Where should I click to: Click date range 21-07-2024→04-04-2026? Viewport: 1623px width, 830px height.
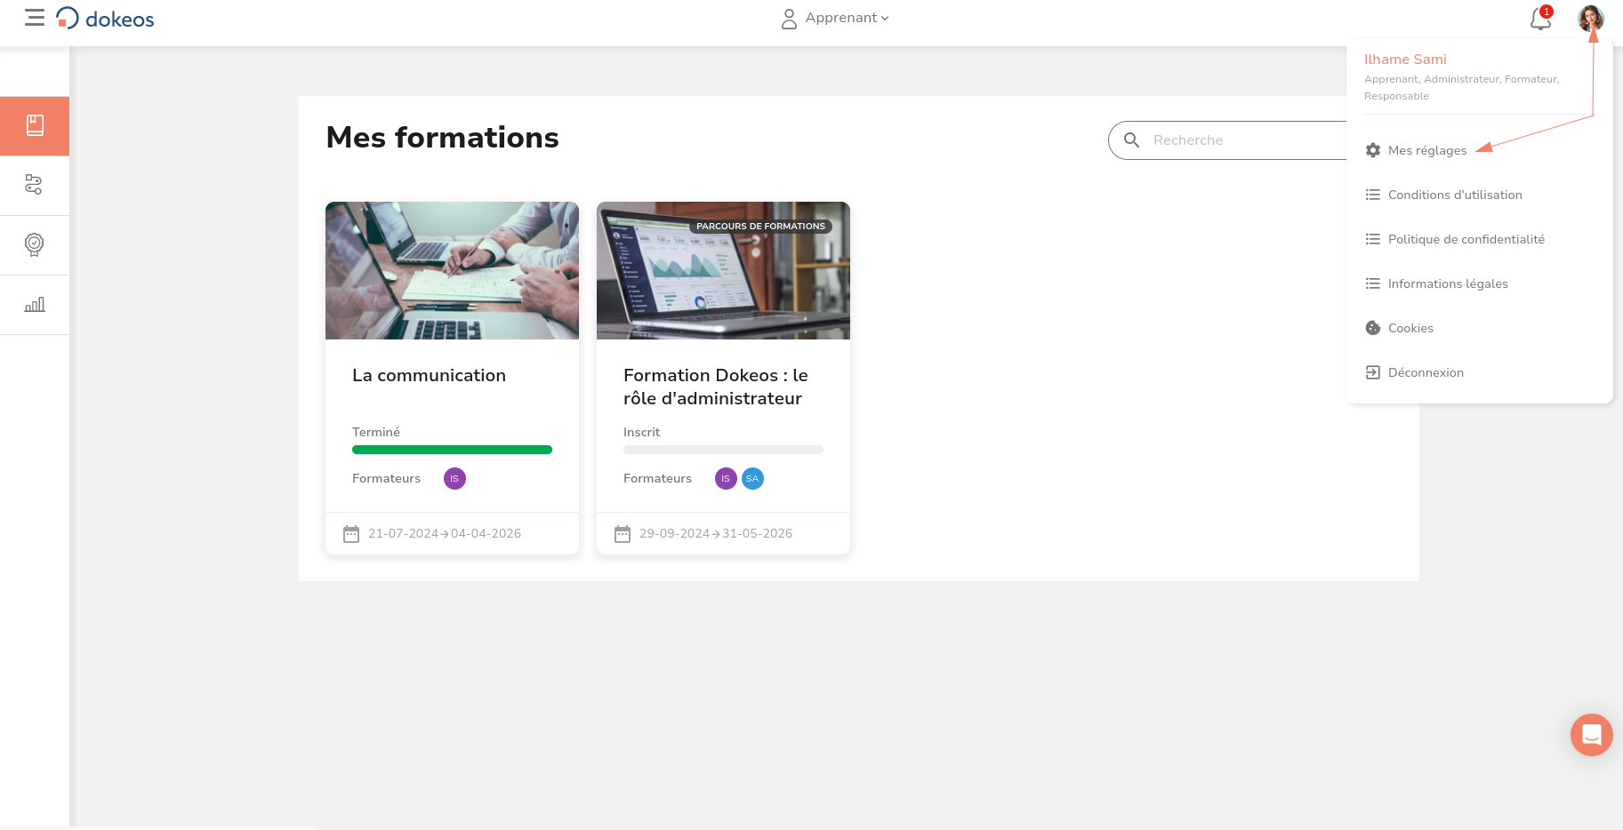[445, 534]
